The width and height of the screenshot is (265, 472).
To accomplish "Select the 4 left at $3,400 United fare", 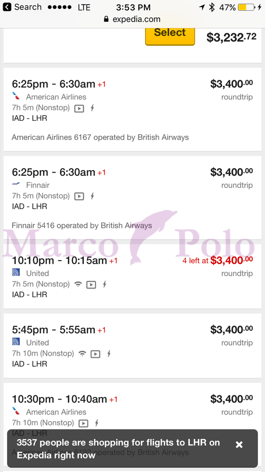I will click(x=218, y=260).
